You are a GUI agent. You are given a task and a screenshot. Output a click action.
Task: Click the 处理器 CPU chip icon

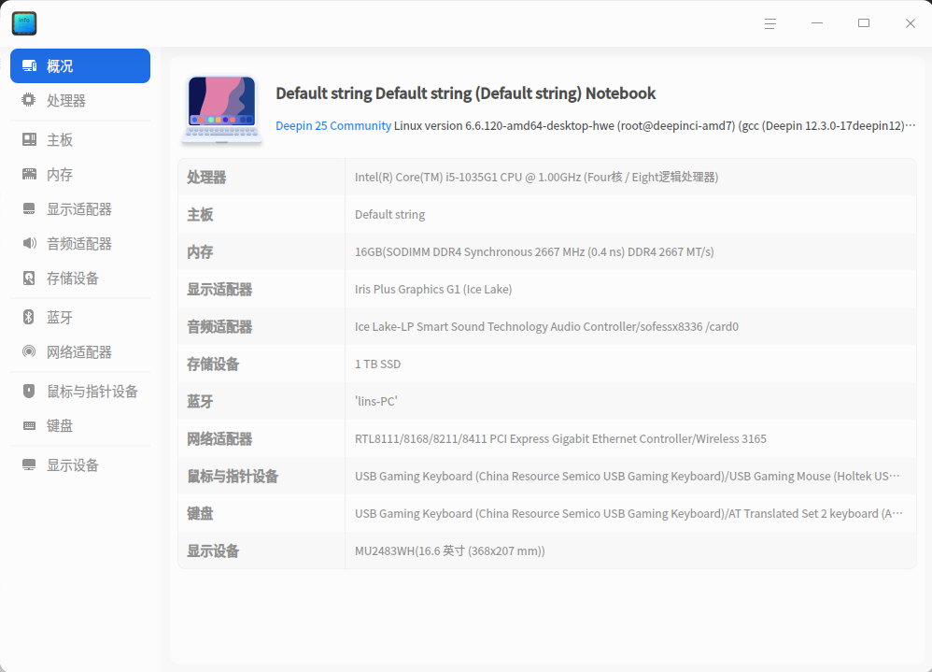click(x=29, y=100)
